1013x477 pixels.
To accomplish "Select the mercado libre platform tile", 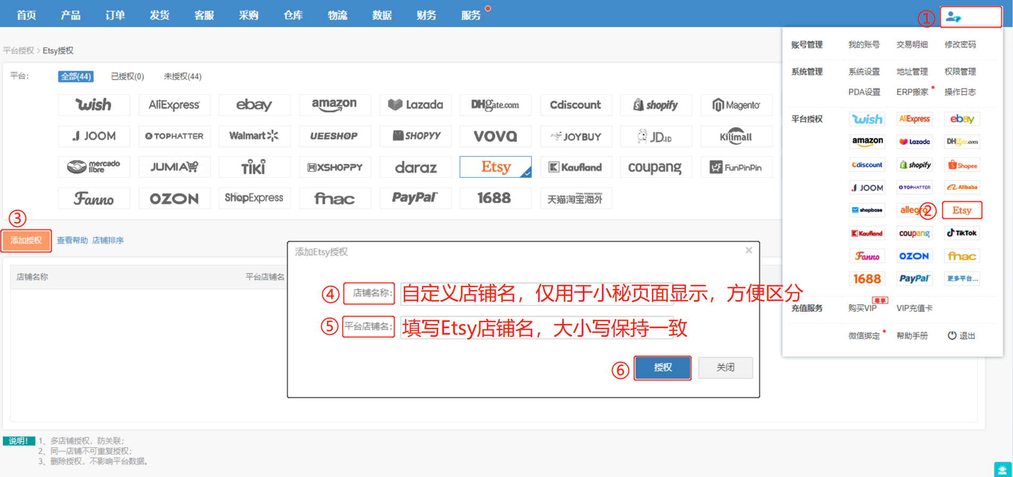I will tap(94, 167).
